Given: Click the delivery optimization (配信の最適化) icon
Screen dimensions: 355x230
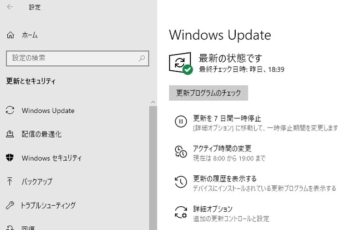Looking at the screenshot, I should [10, 134].
